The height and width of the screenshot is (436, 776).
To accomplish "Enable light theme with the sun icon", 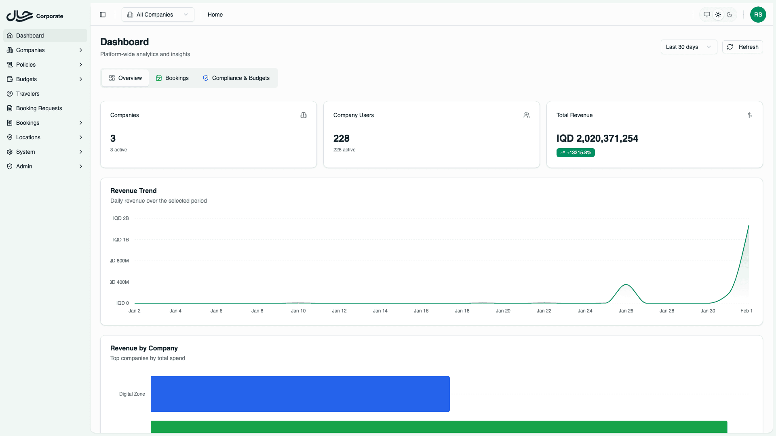I will coord(718,15).
